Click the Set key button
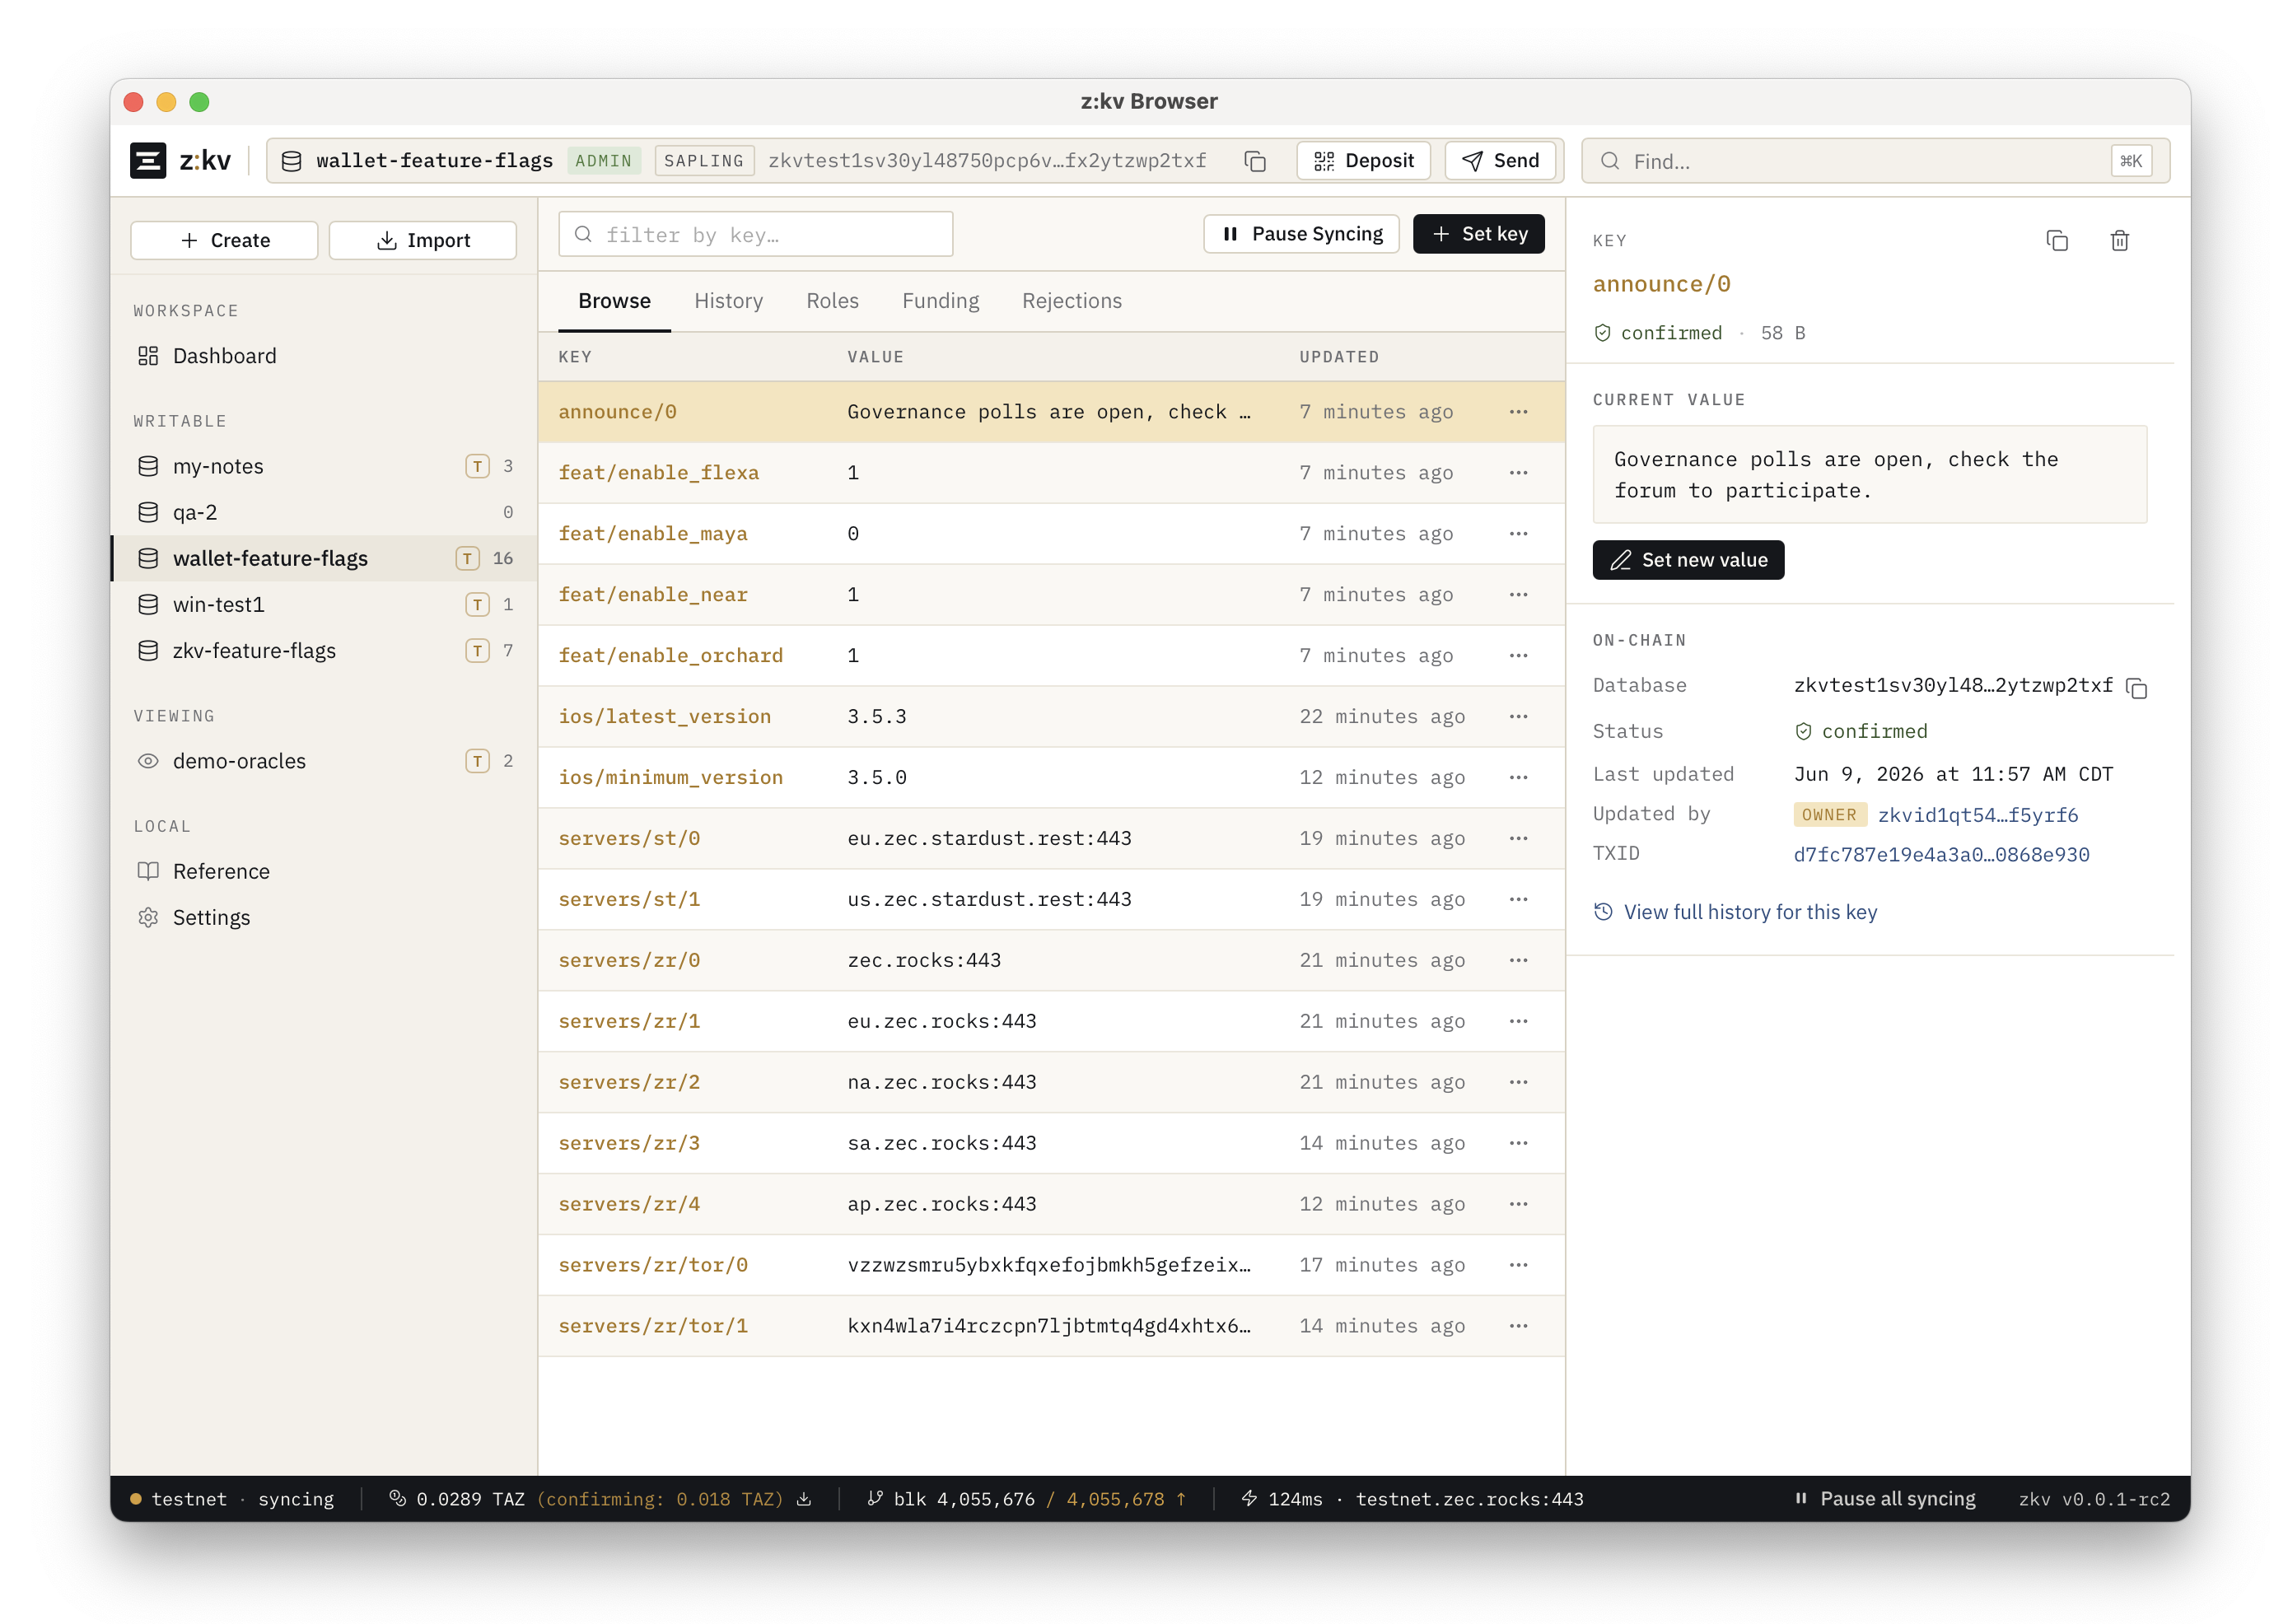Image resolution: width=2288 pixels, height=1624 pixels. point(1478,234)
